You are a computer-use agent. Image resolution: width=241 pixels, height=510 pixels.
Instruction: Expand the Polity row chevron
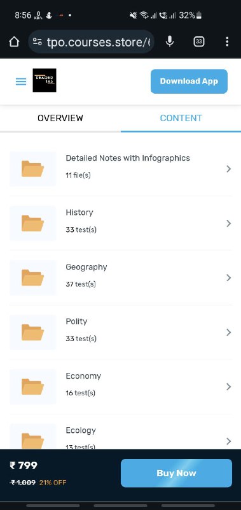tap(229, 332)
